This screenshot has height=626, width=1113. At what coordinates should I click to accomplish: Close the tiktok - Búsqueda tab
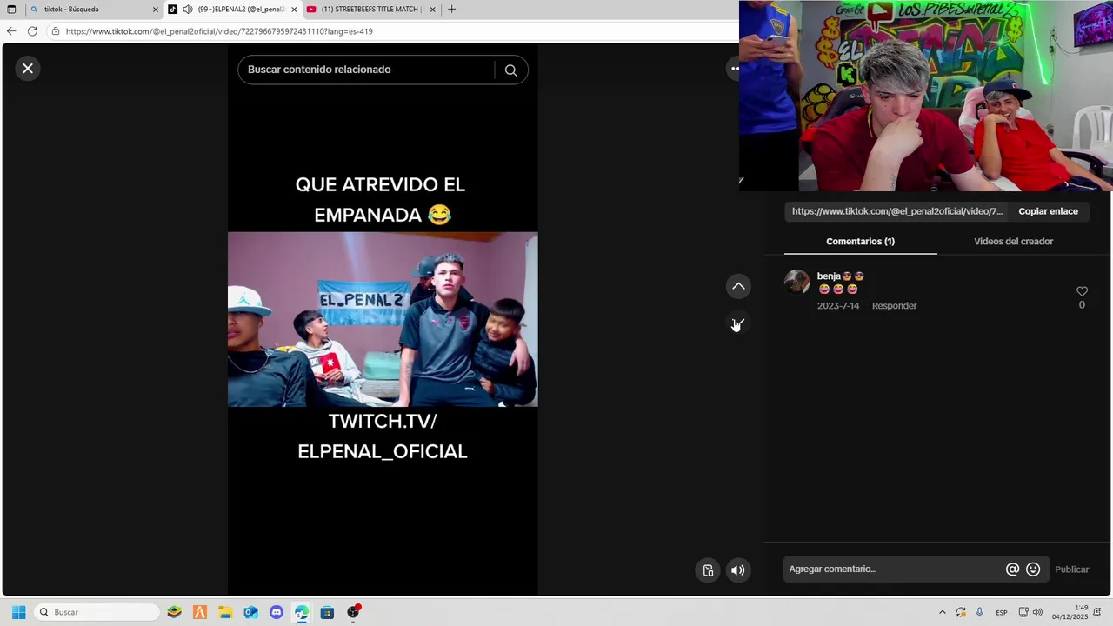coord(156,10)
